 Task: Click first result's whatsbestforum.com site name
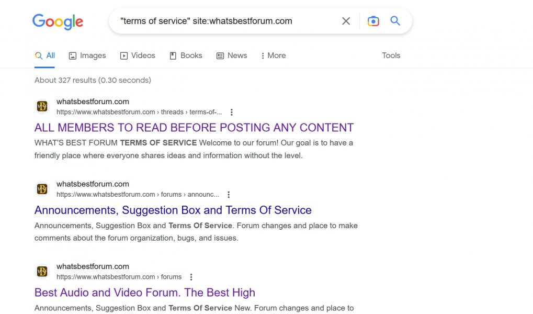coord(93,102)
